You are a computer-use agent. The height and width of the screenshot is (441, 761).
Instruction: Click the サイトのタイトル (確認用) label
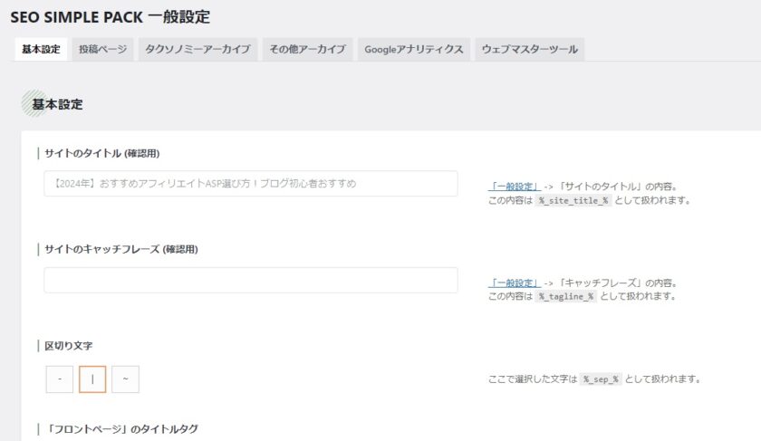[x=101, y=153]
